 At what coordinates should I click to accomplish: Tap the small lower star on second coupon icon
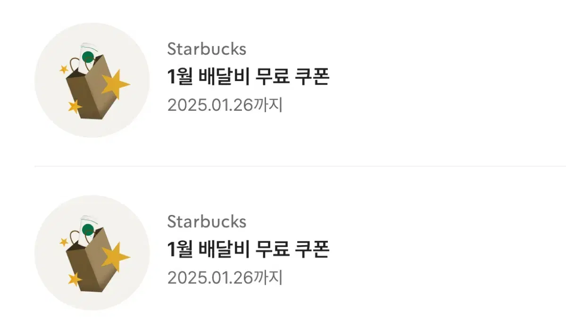point(75,279)
